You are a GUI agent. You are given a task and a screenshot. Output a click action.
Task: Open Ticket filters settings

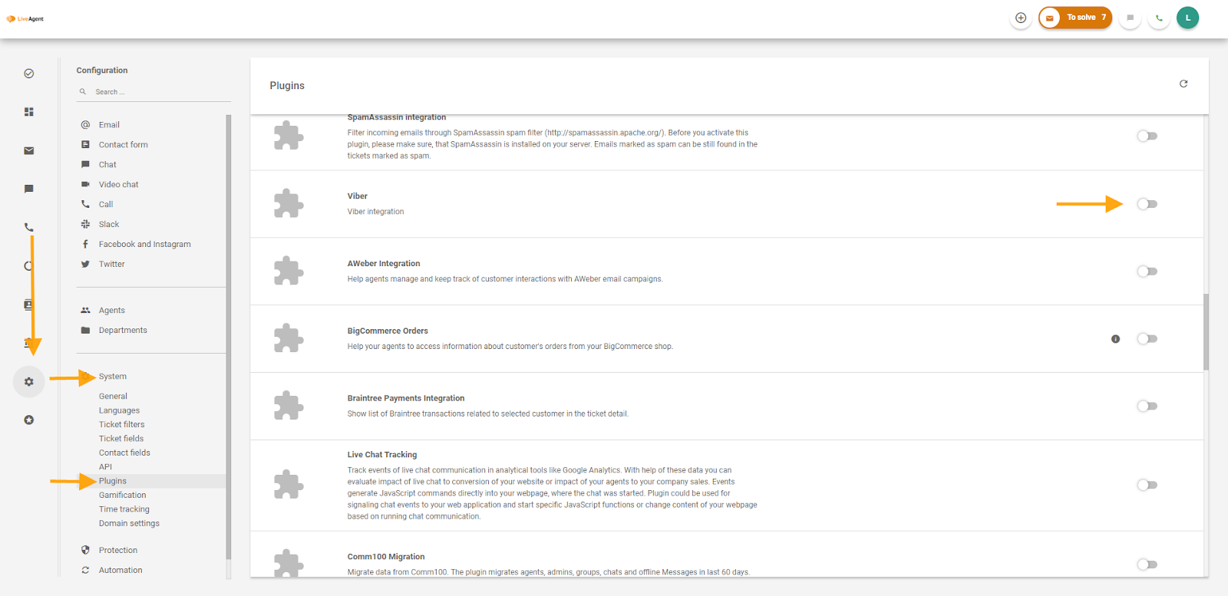[x=121, y=424]
